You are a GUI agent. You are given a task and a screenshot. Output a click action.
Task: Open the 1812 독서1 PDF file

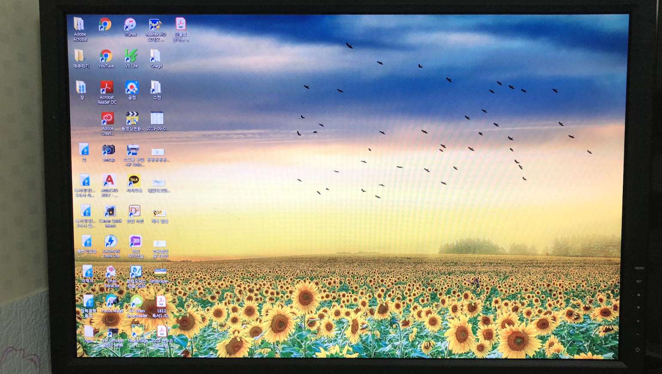[161, 307]
